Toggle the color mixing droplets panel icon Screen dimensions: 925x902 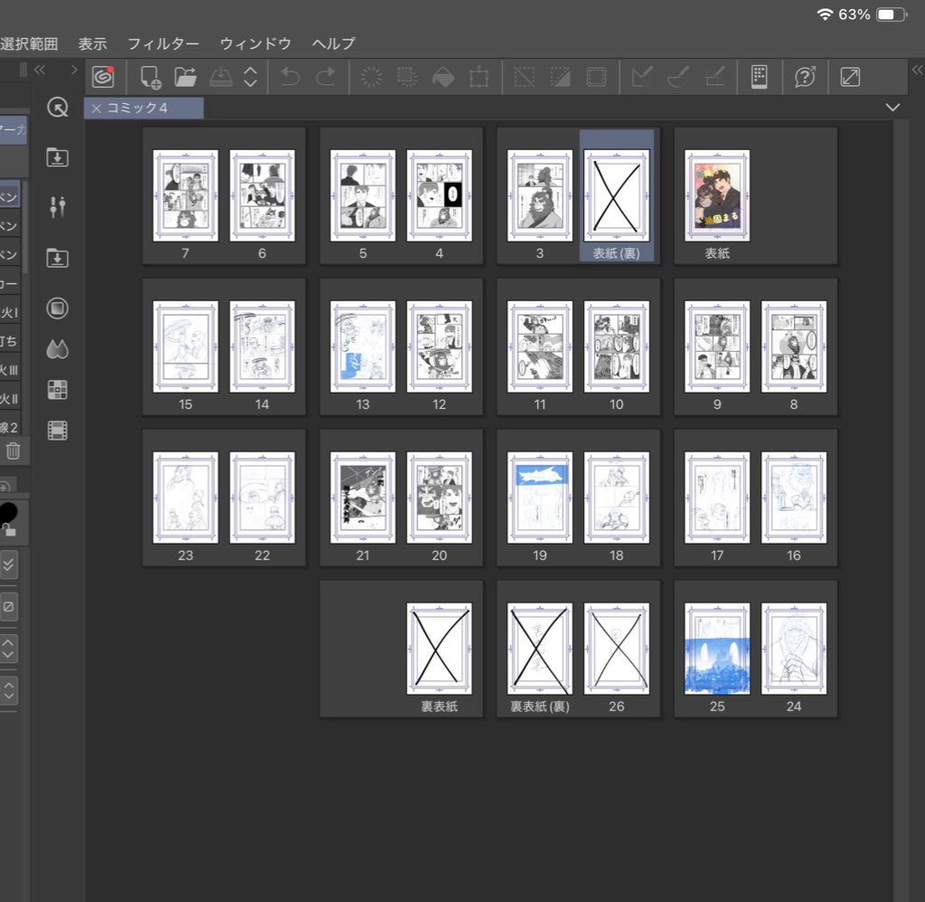(x=58, y=349)
